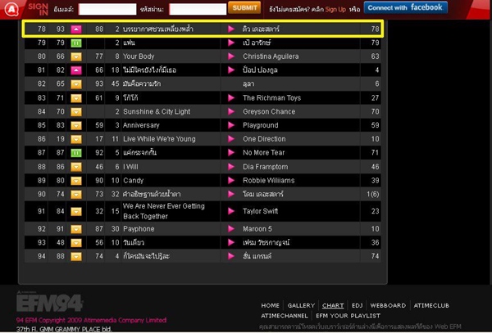Select the artist name Robbie Williams

pyautogui.click(x=269, y=181)
